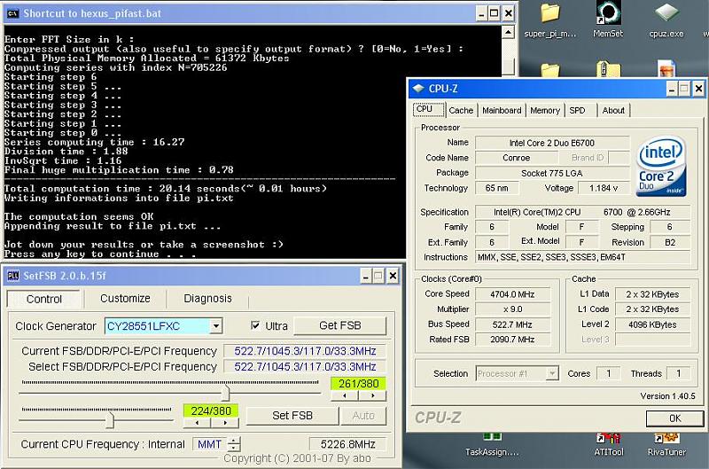Click the Conroe code name field
Image resolution: width=709 pixels, height=469 pixels.
pyautogui.click(x=517, y=158)
